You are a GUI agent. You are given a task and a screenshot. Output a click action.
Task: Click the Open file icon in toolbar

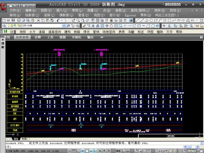tap(8, 20)
